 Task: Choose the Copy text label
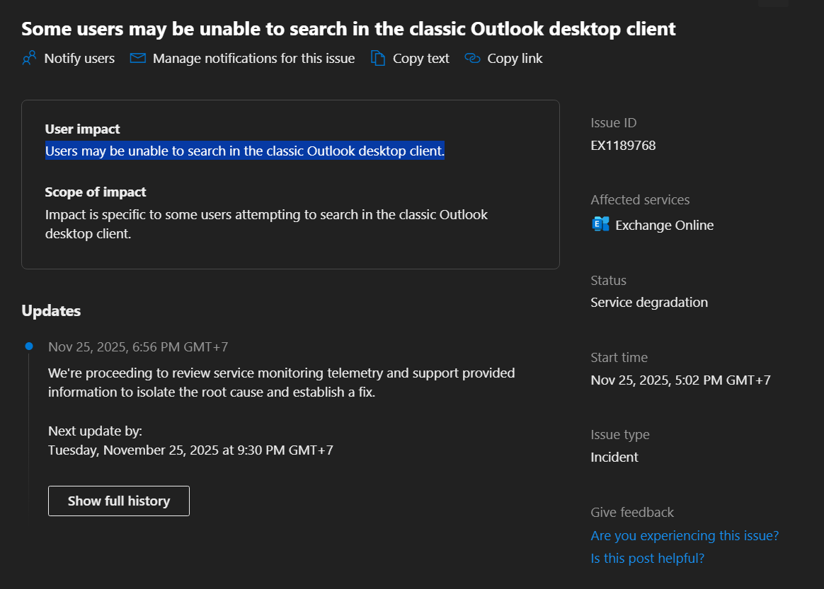point(421,58)
